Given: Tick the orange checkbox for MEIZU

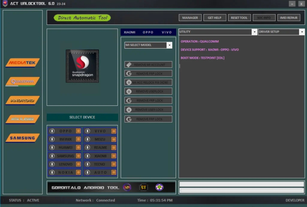Looking at the screenshot, I should click(114, 139).
